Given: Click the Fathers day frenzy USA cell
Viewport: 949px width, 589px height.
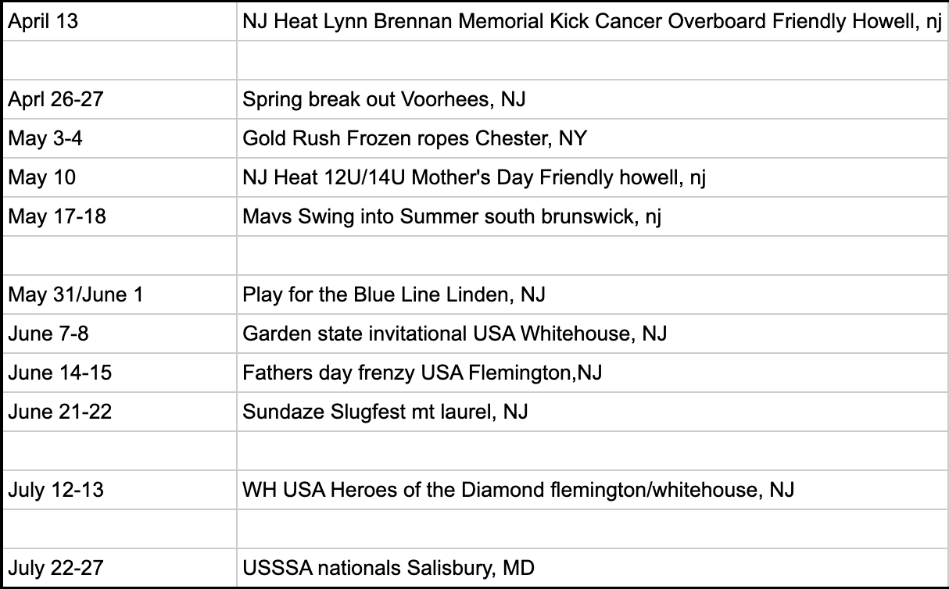Looking at the screenshot, I should (592, 373).
